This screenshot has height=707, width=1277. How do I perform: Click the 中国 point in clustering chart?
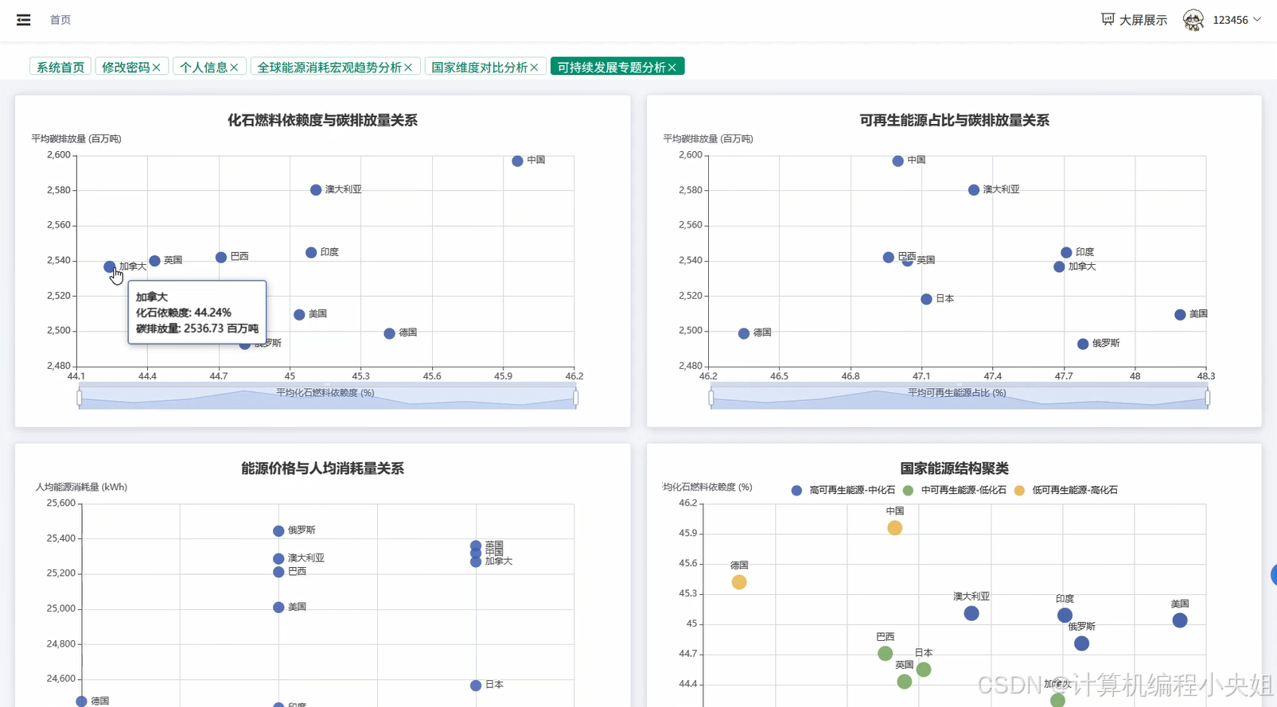click(x=895, y=528)
